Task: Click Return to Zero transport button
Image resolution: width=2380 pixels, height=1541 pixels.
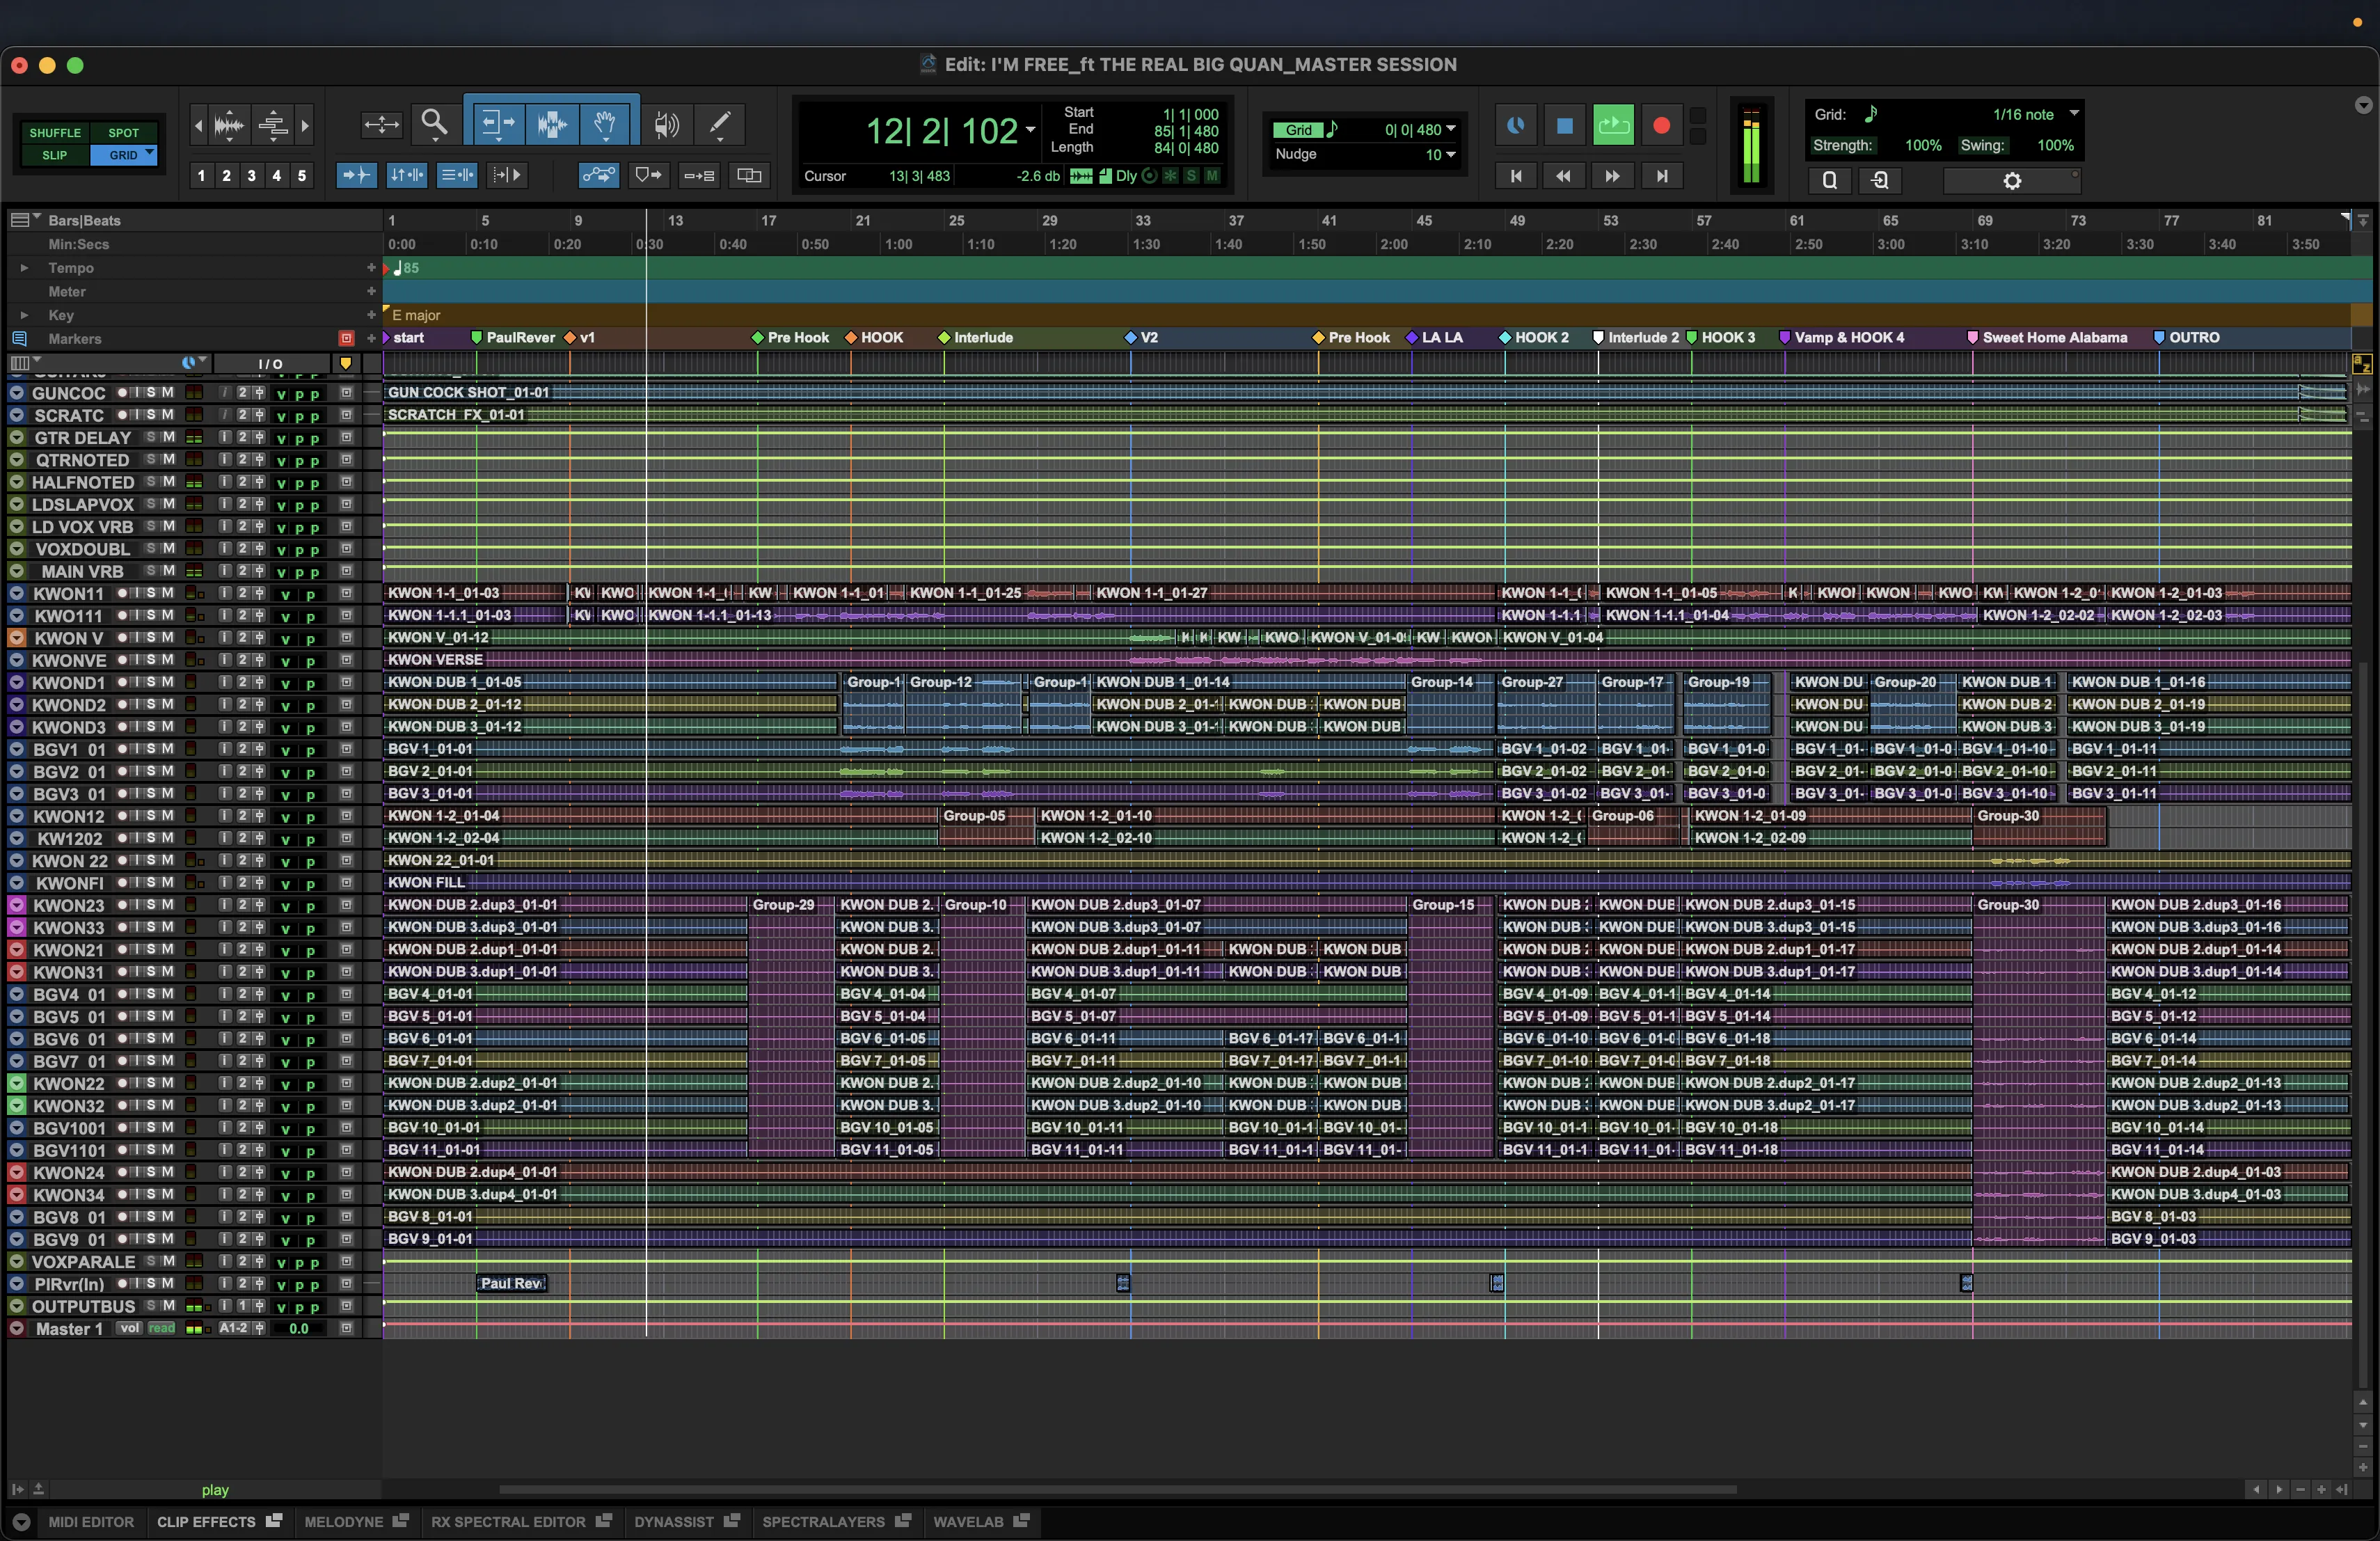Action: [x=1516, y=176]
